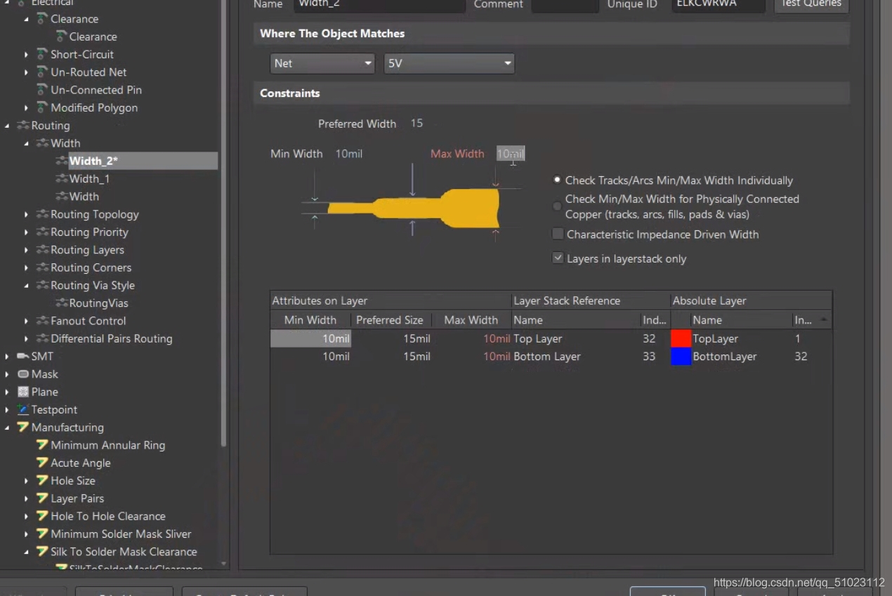892x596 pixels.
Task: Click the Routing Topology icon
Action: coord(42,214)
